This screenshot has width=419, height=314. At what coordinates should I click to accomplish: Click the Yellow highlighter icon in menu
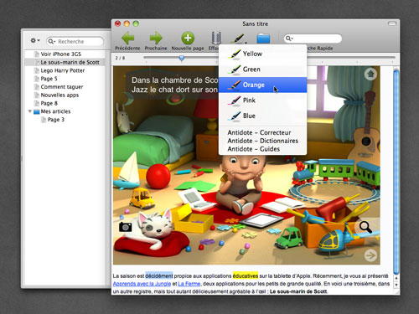[x=234, y=54]
